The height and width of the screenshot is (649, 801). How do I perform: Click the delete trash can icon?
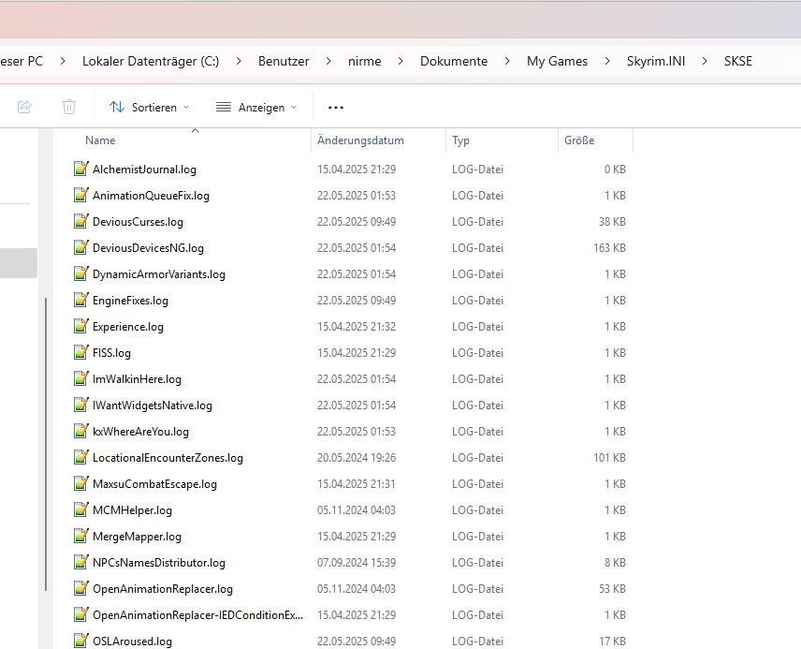pos(69,107)
